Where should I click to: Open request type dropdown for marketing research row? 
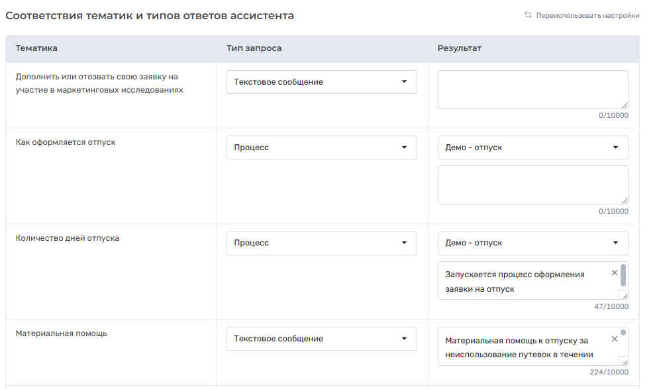tap(321, 82)
